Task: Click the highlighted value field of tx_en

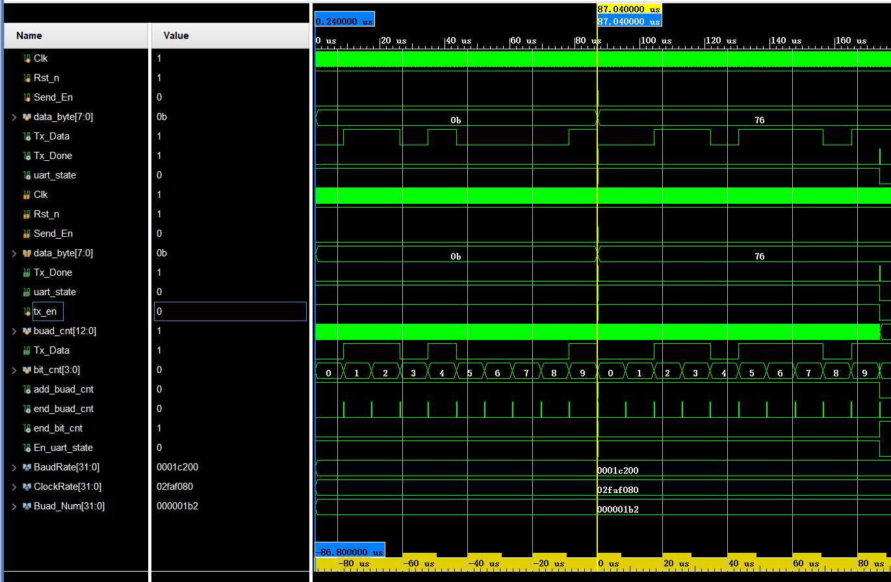Action: (230, 311)
